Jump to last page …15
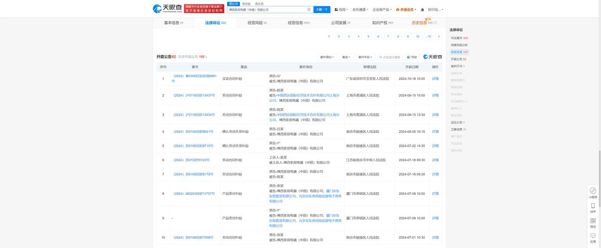The height and width of the screenshot is (248, 601). 428,36
